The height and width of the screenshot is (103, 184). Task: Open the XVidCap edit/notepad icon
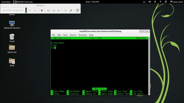77,11
